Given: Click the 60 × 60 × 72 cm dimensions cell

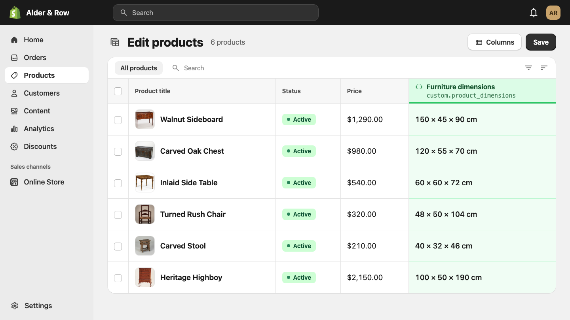Looking at the screenshot, I should point(482,183).
